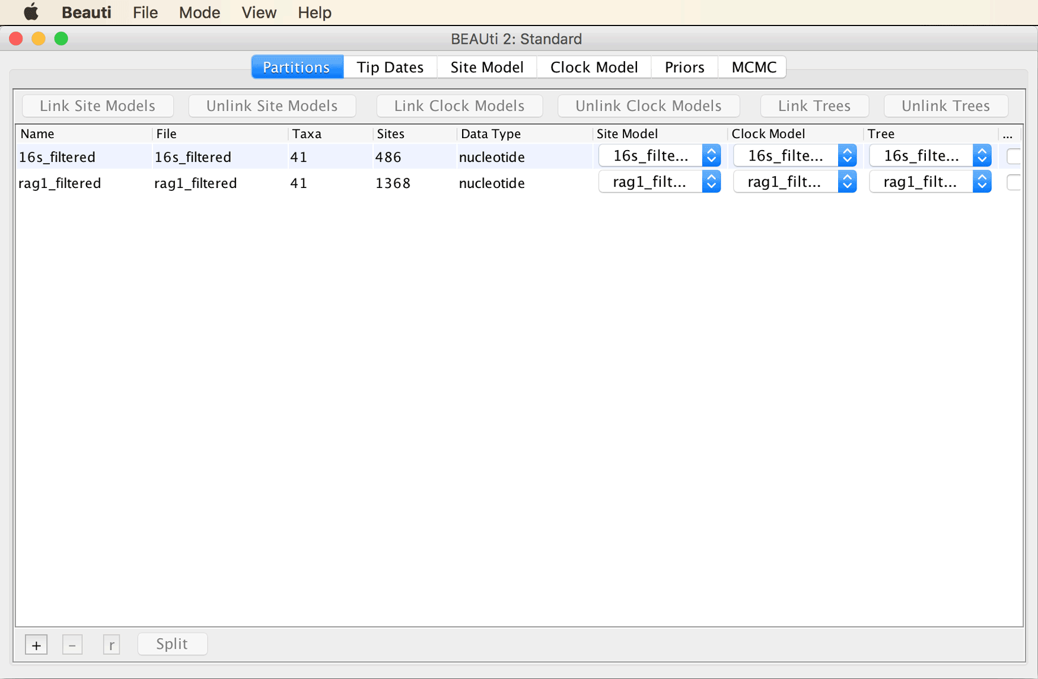
Task: Open the Help menu
Action: pyautogui.click(x=314, y=12)
